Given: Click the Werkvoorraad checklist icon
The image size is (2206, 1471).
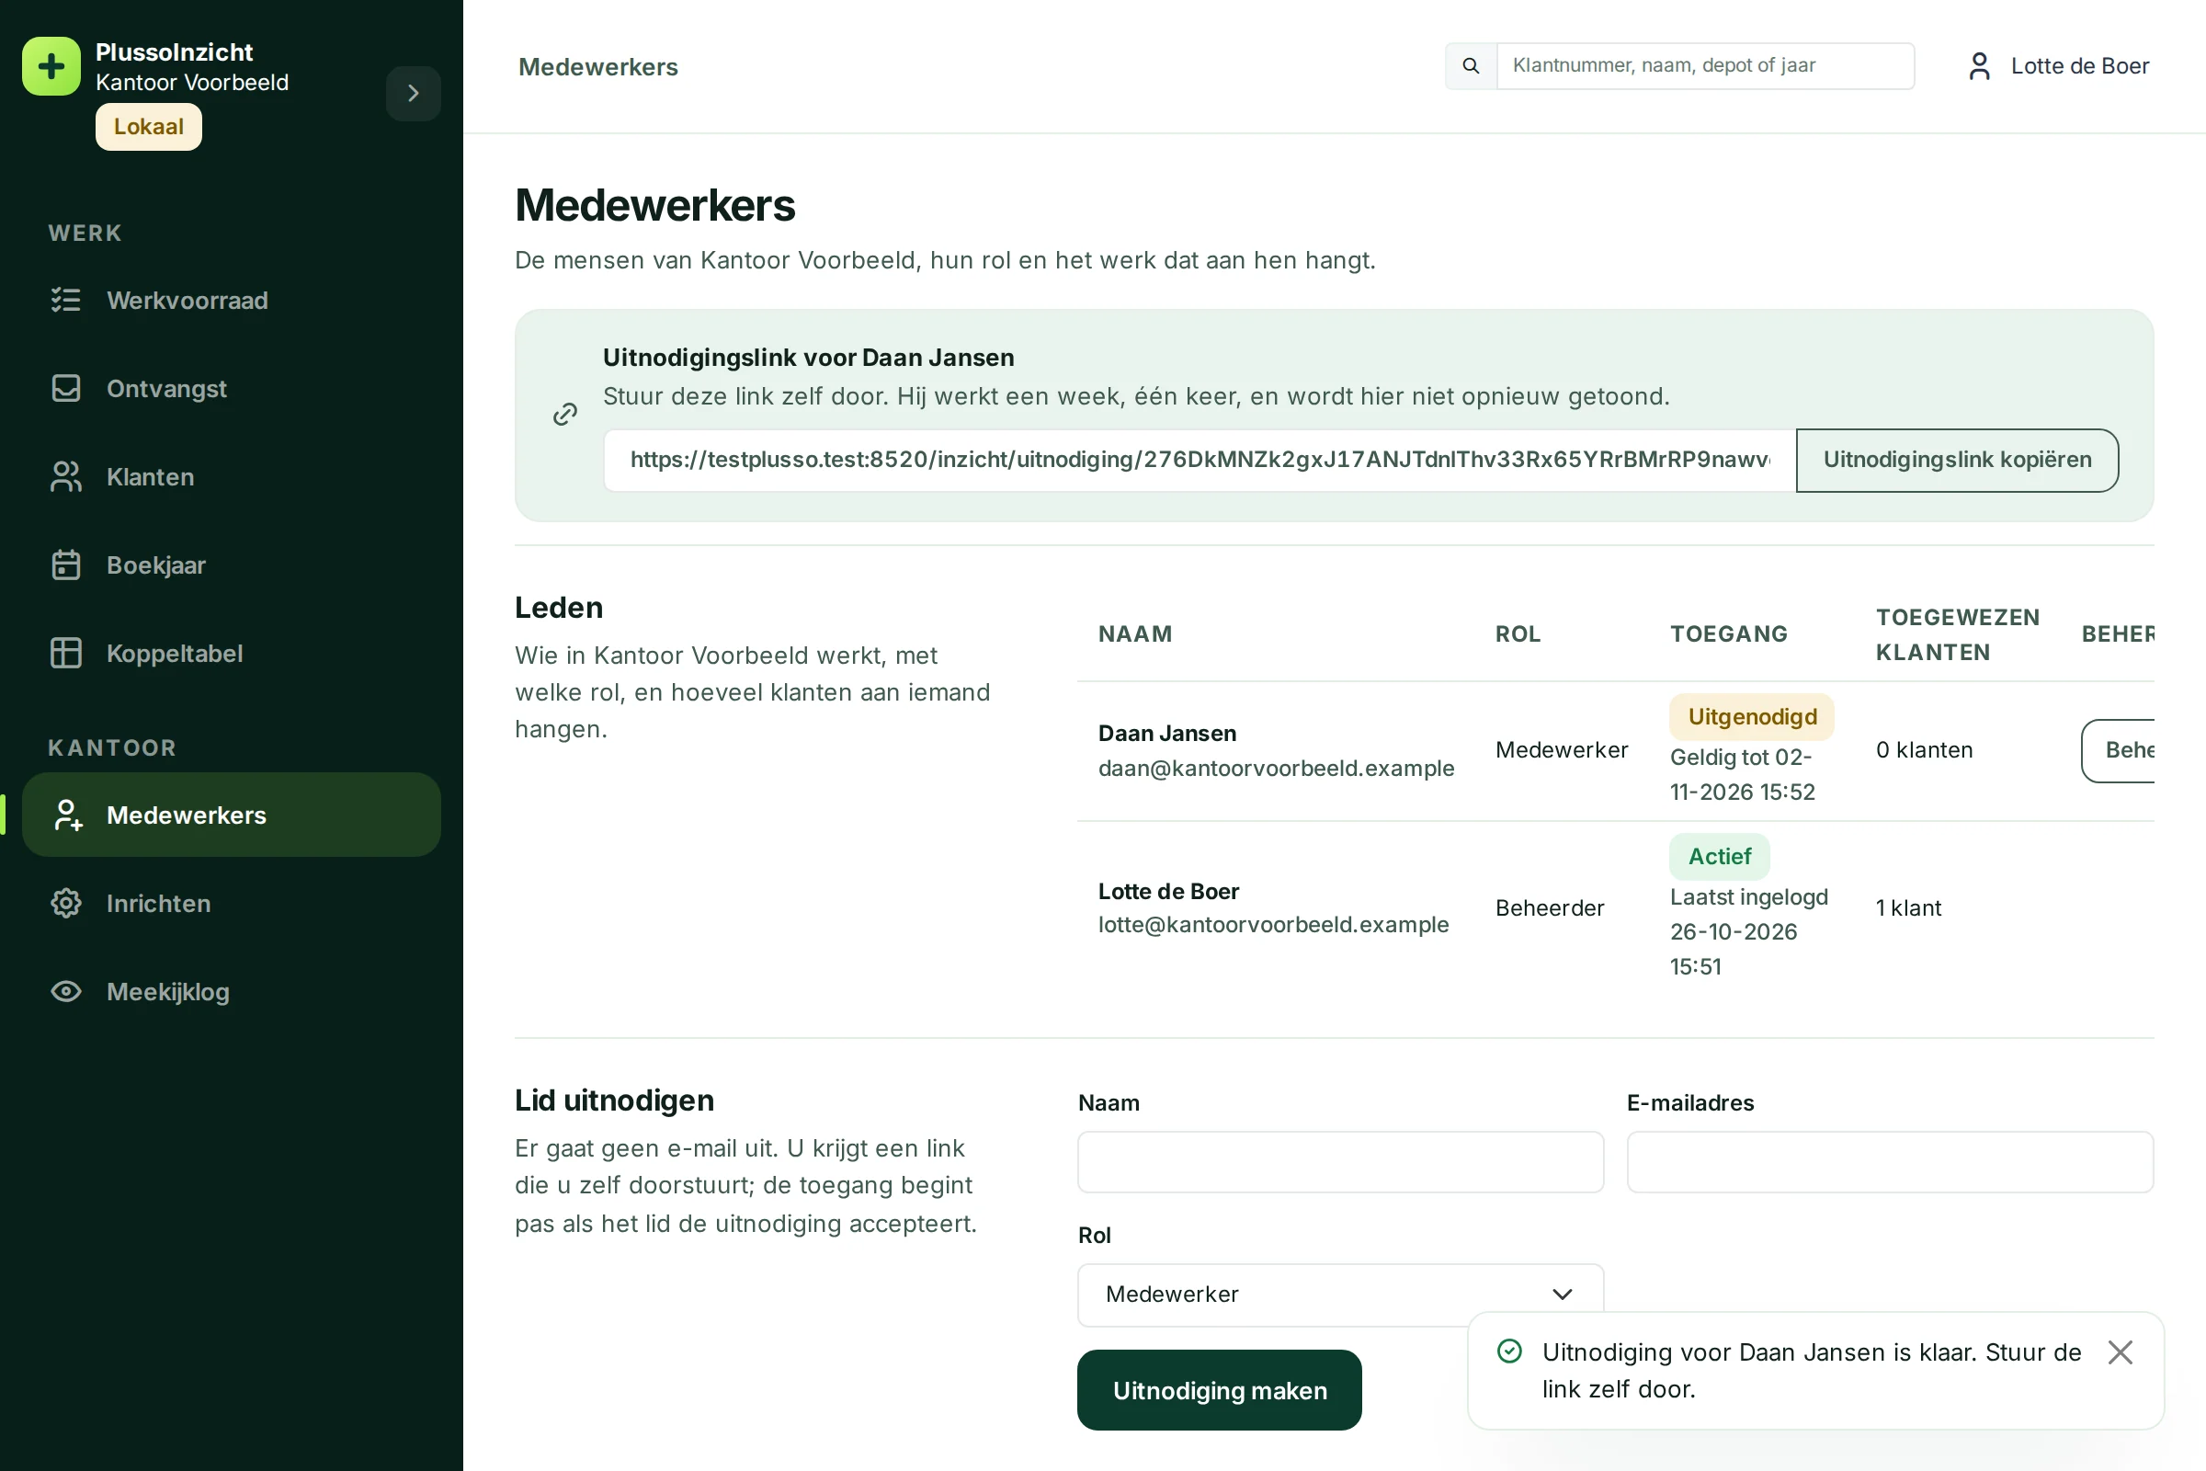Looking at the screenshot, I should 65,301.
